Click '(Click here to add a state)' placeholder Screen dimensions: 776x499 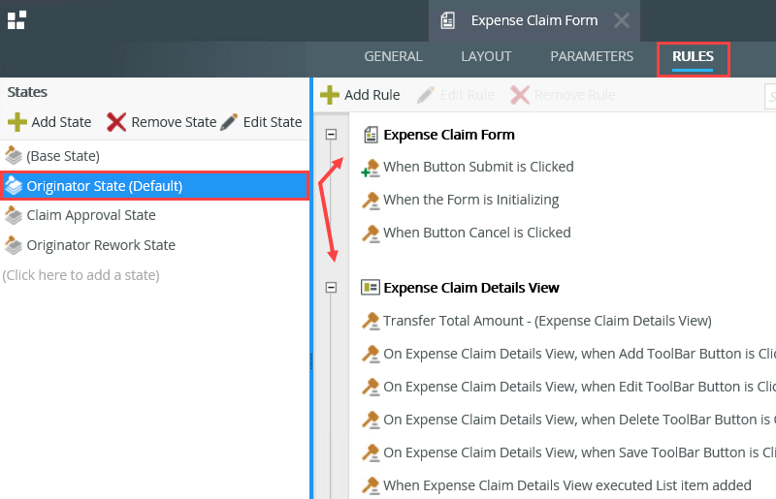tap(81, 275)
